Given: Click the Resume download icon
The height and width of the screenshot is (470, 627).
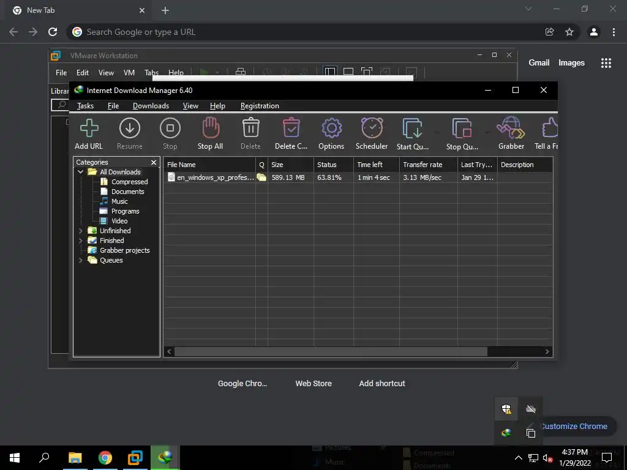Looking at the screenshot, I should pos(130,129).
